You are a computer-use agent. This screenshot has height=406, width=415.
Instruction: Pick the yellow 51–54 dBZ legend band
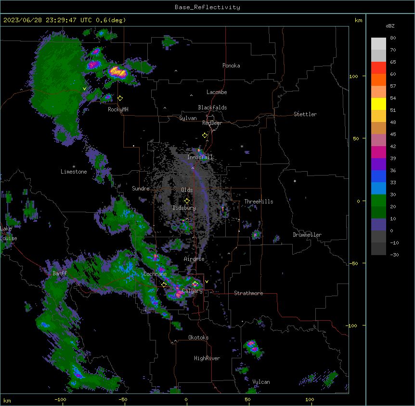click(378, 104)
